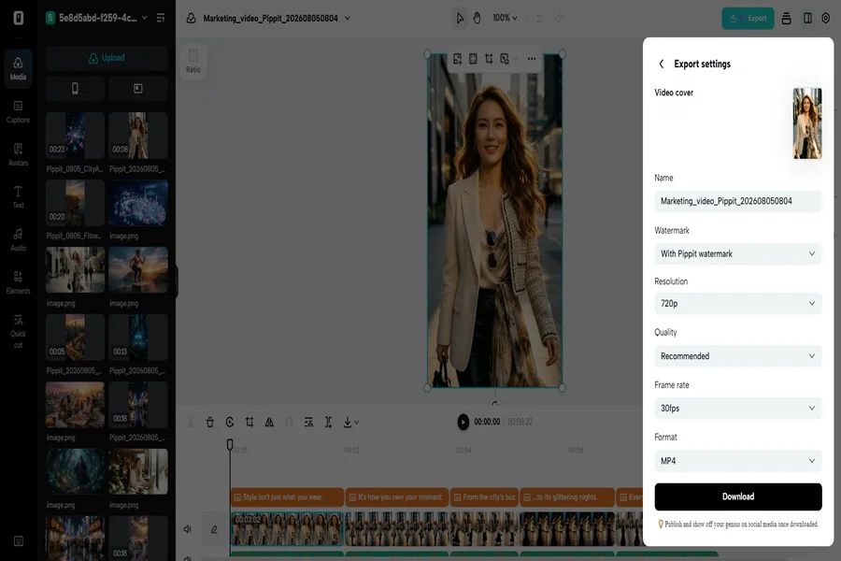The width and height of the screenshot is (841, 561).
Task: Open the Media sidebar tab
Action: pos(19,68)
